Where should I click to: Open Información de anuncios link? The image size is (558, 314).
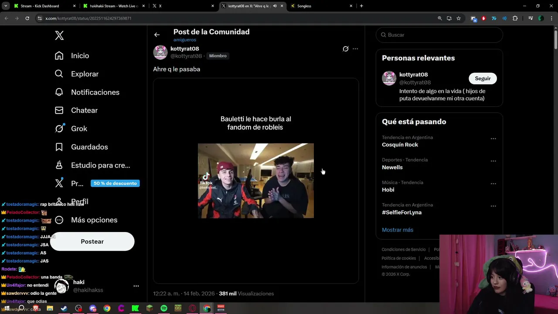point(404,267)
